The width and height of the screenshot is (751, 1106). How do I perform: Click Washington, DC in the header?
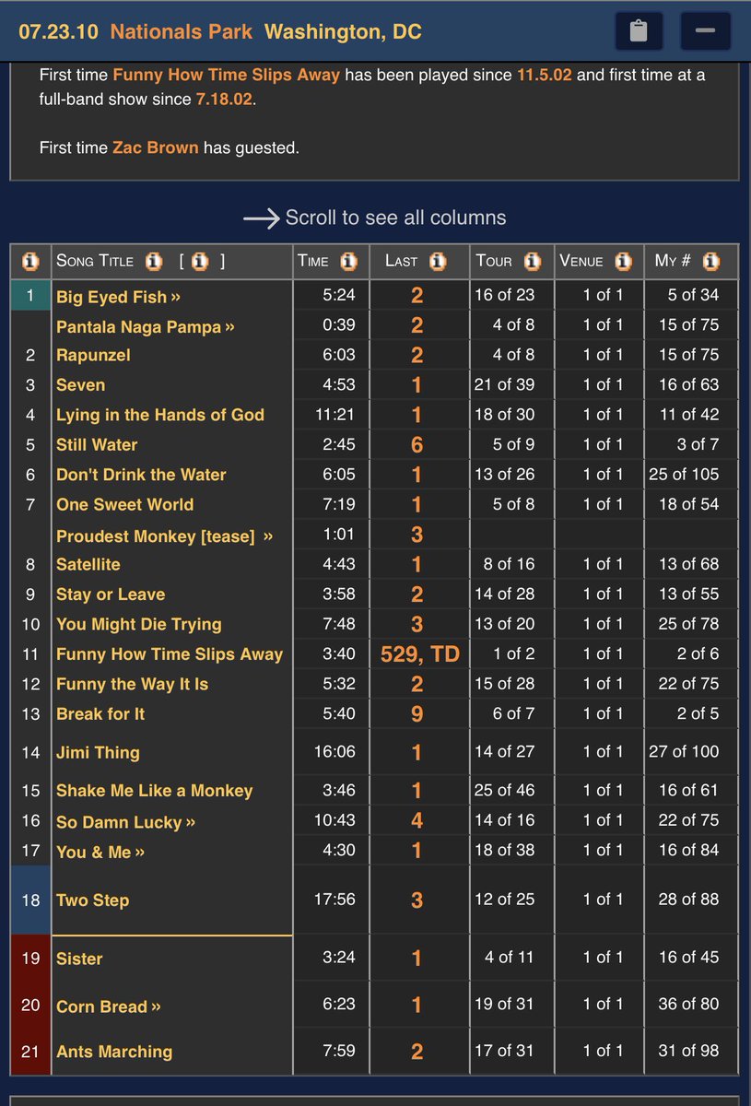coord(343,31)
